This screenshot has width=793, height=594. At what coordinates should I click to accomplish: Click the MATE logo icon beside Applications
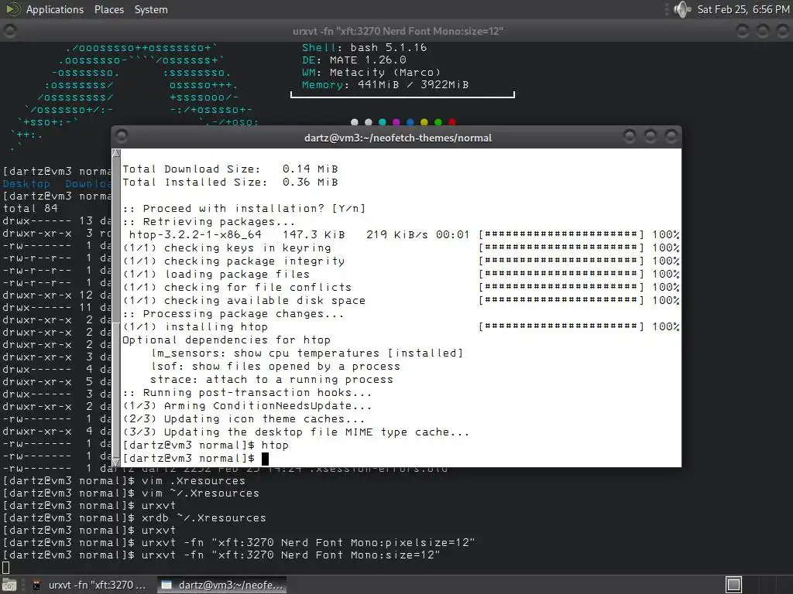point(12,9)
